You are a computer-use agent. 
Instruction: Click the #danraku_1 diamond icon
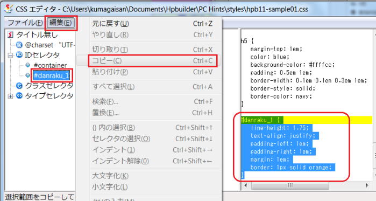pos(28,75)
